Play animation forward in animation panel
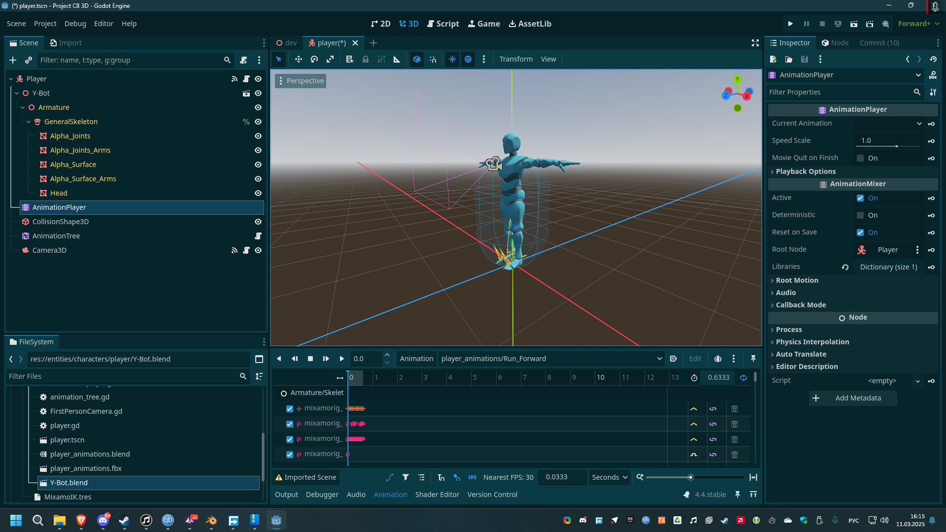The width and height of the screenshot is (946, 532). [342, 359]
